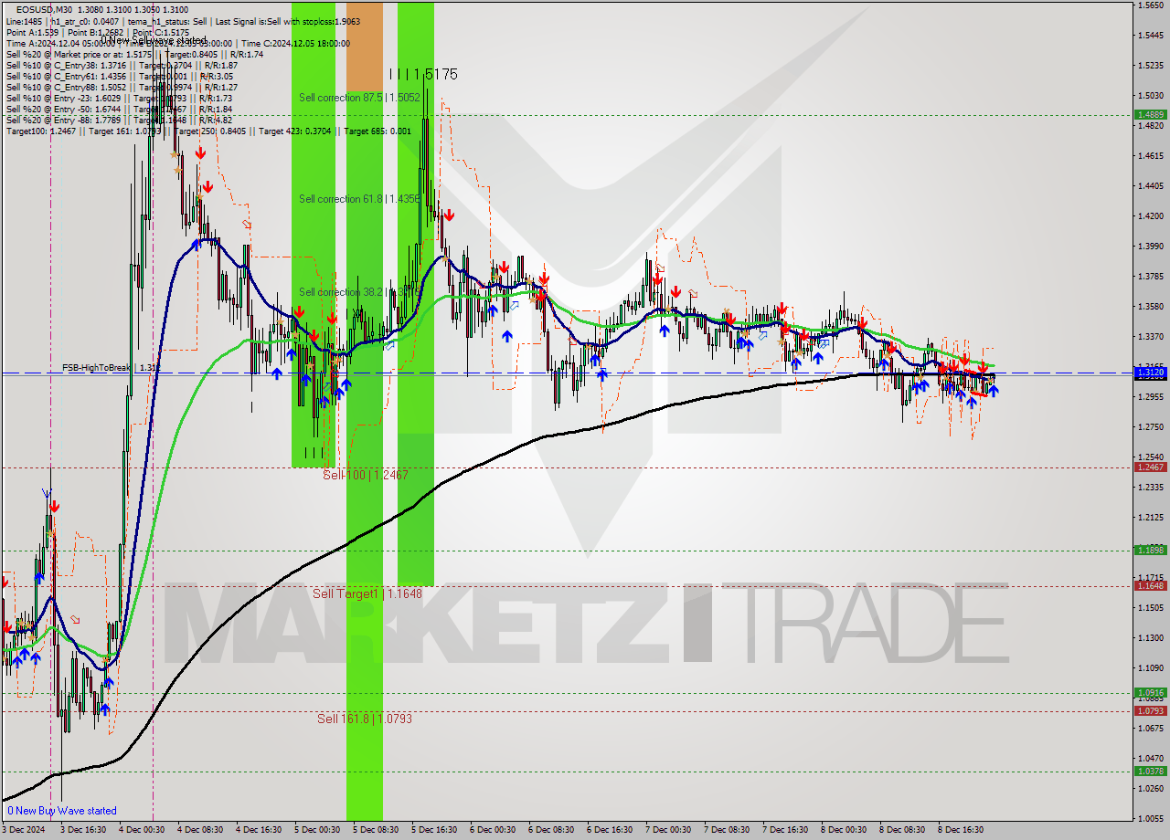
Task: Click the green 1.0378 price tag
Action: [1150, 771]
